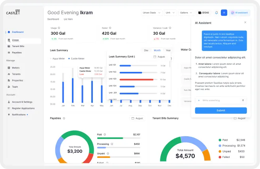Expand the Urban Oasis property dropdown
The image size is (260, 169).
click(x=152, y=13)
